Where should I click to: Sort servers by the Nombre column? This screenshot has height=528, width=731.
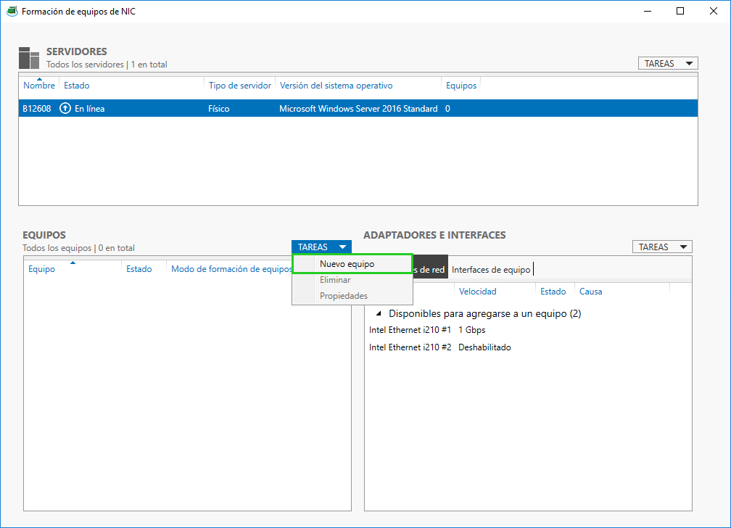(x=39, y=86)
